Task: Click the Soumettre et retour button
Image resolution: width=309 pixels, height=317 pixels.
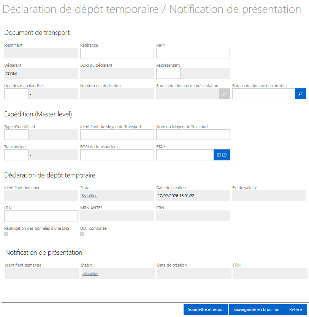Action: point(206,309)
